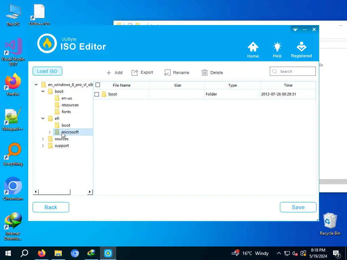
Task: Click Internet Download Manager taskbar icon
Action: coord(91,253)
